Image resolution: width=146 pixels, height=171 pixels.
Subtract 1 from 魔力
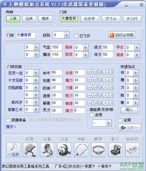coord(105,80)
